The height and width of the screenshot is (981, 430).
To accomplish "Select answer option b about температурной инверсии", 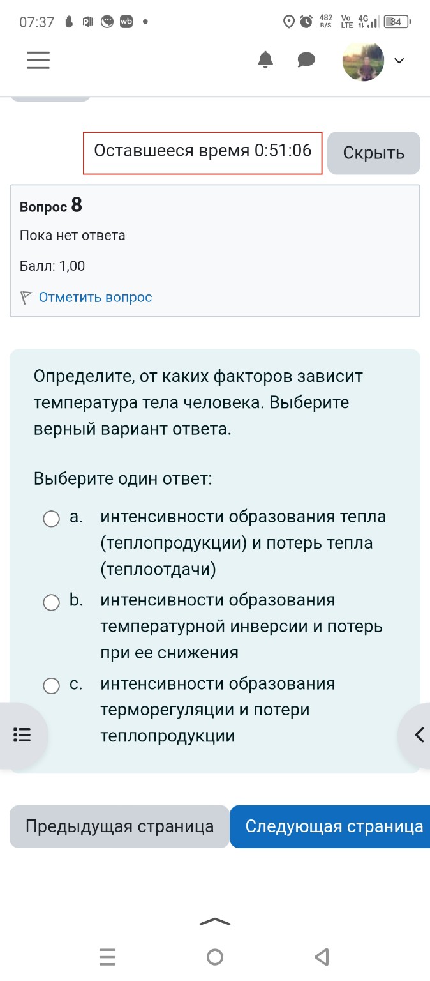I will [52, 602].
